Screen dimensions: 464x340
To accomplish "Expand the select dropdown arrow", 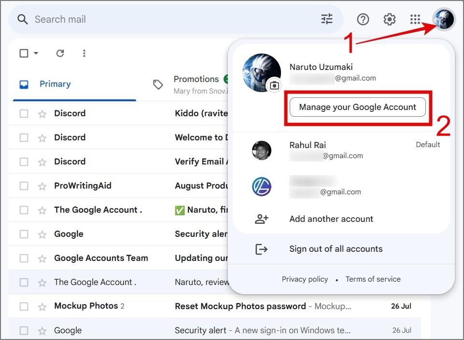I will point(36,53).
